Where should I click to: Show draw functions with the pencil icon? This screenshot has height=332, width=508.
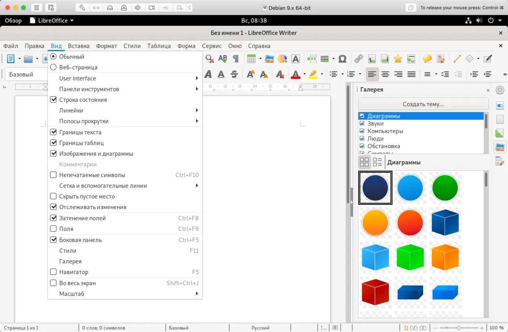click(x=488, y=59)
